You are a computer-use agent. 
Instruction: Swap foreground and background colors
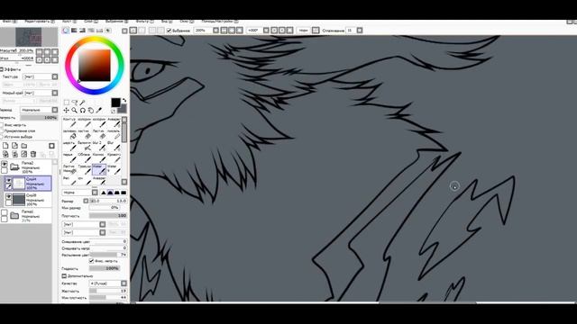tap(124, 100)
